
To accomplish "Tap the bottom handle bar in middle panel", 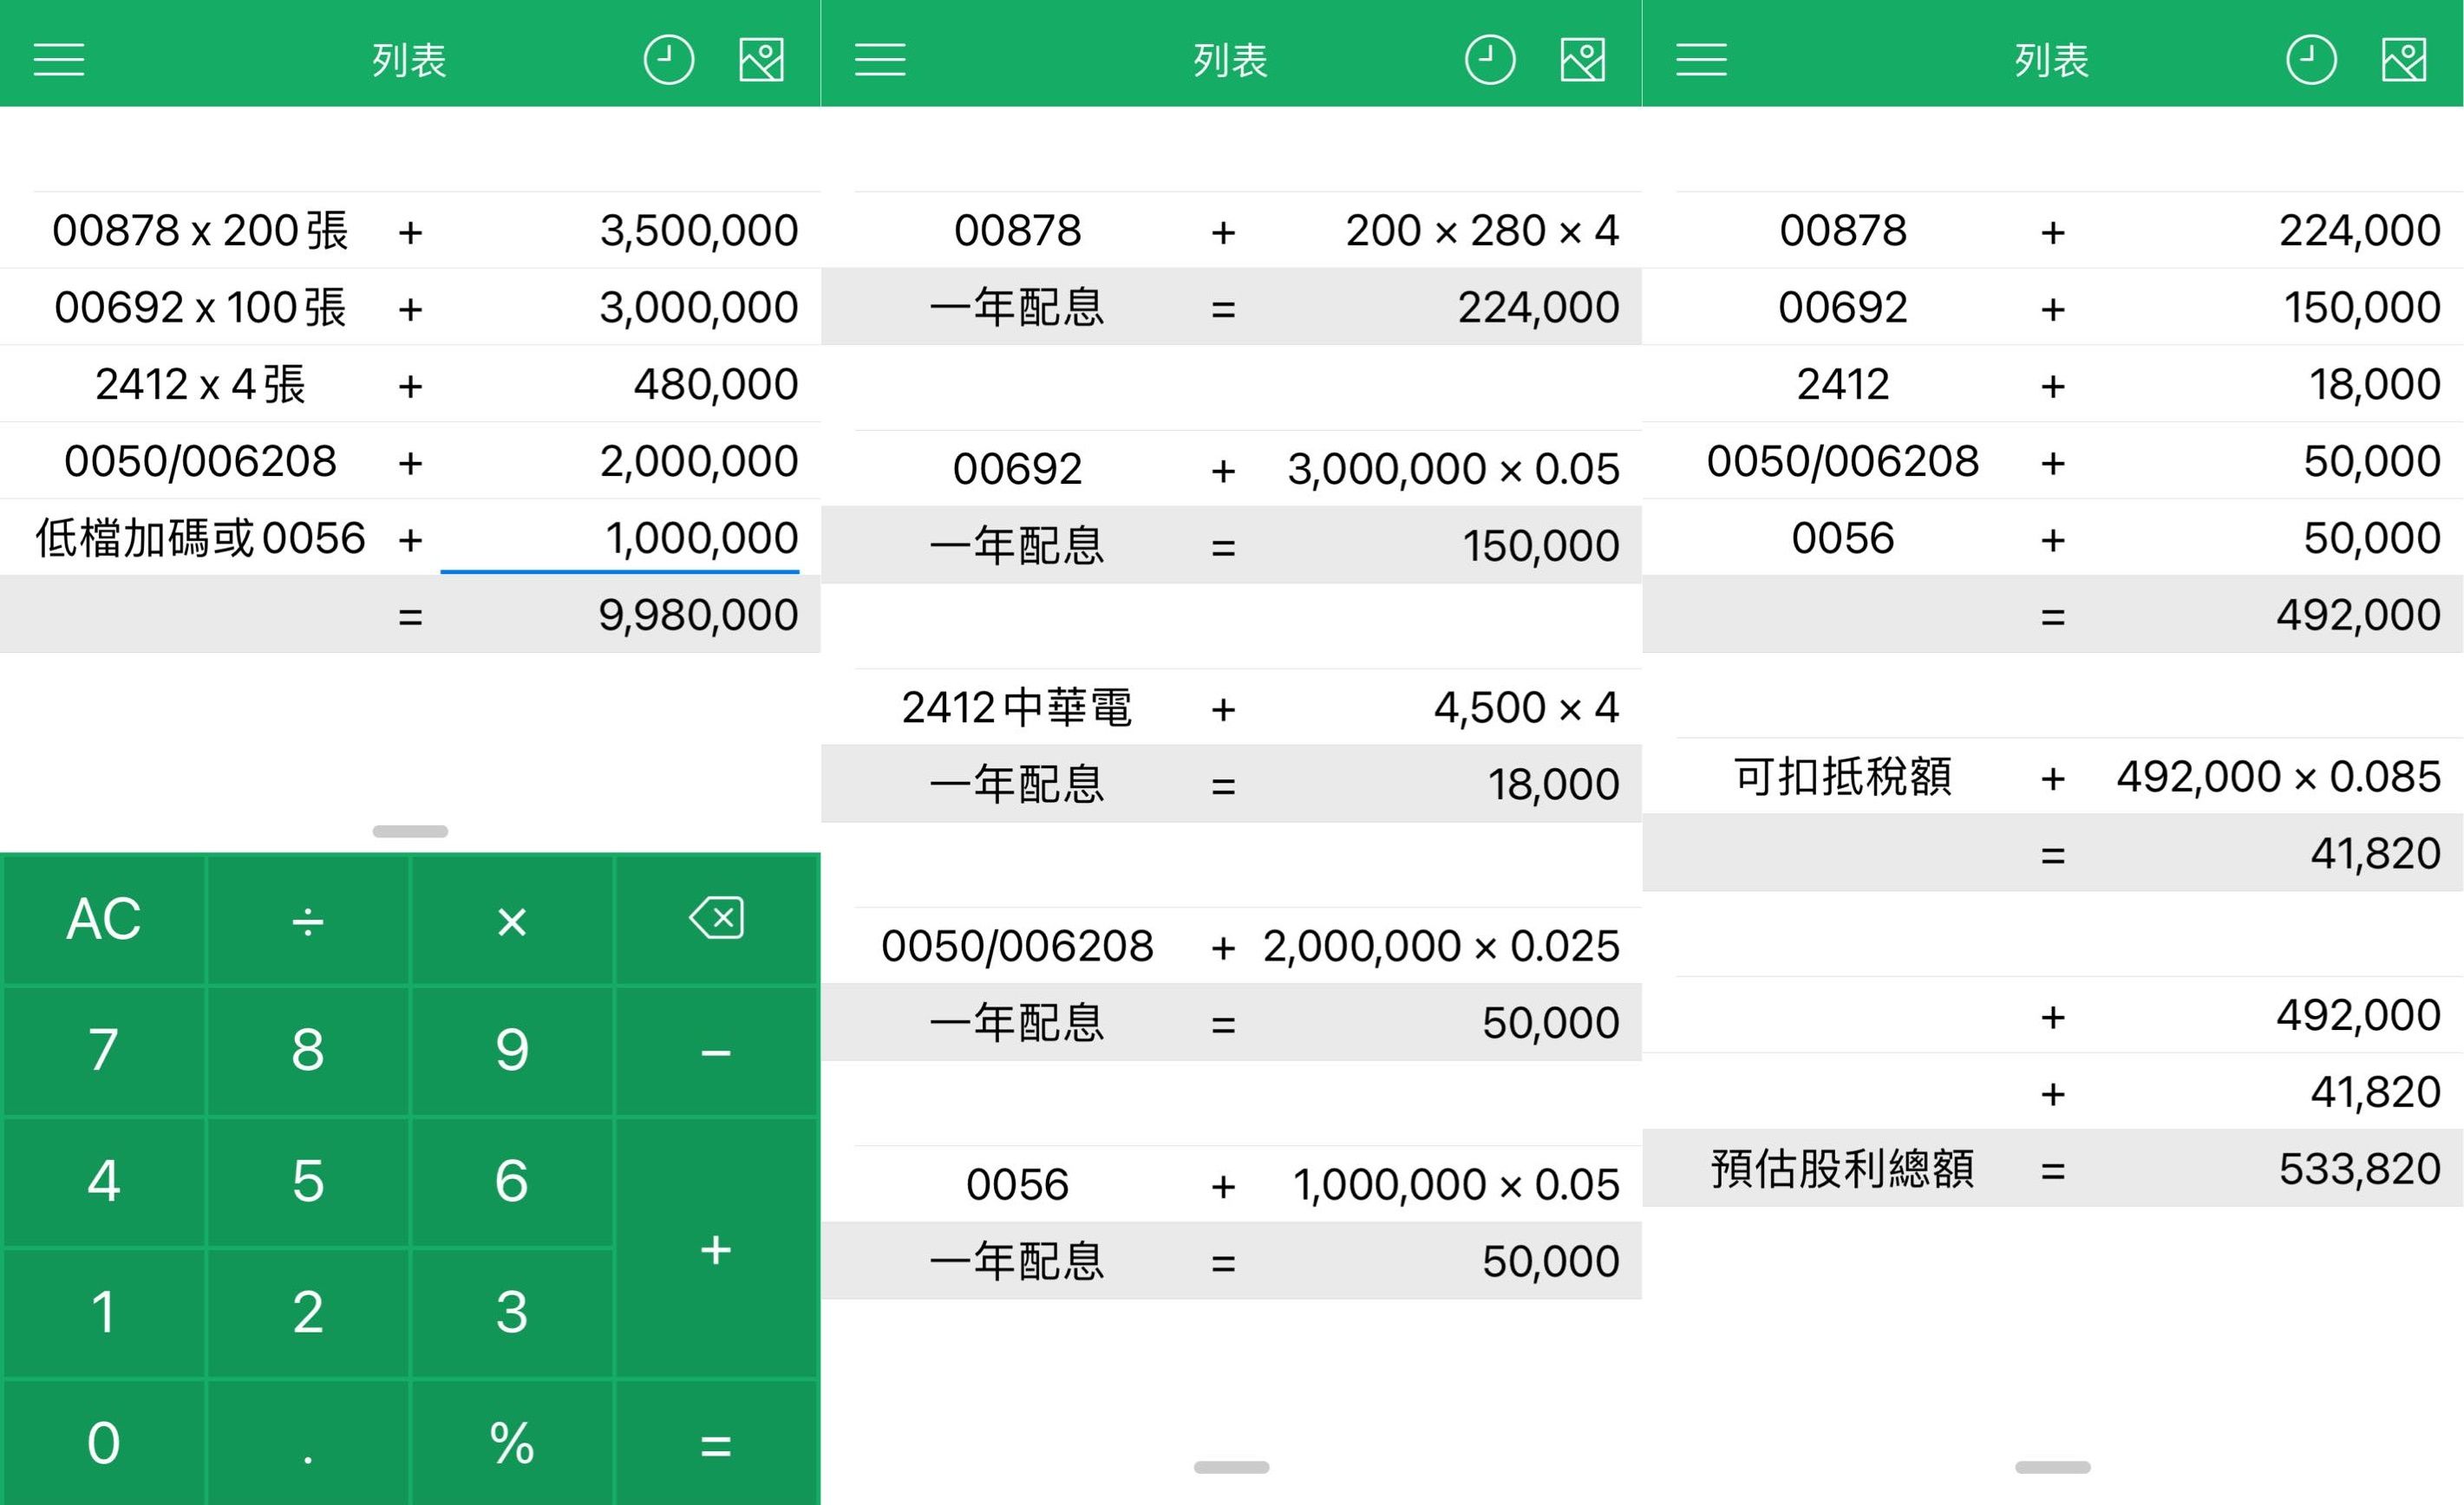I will 1231,1467.
